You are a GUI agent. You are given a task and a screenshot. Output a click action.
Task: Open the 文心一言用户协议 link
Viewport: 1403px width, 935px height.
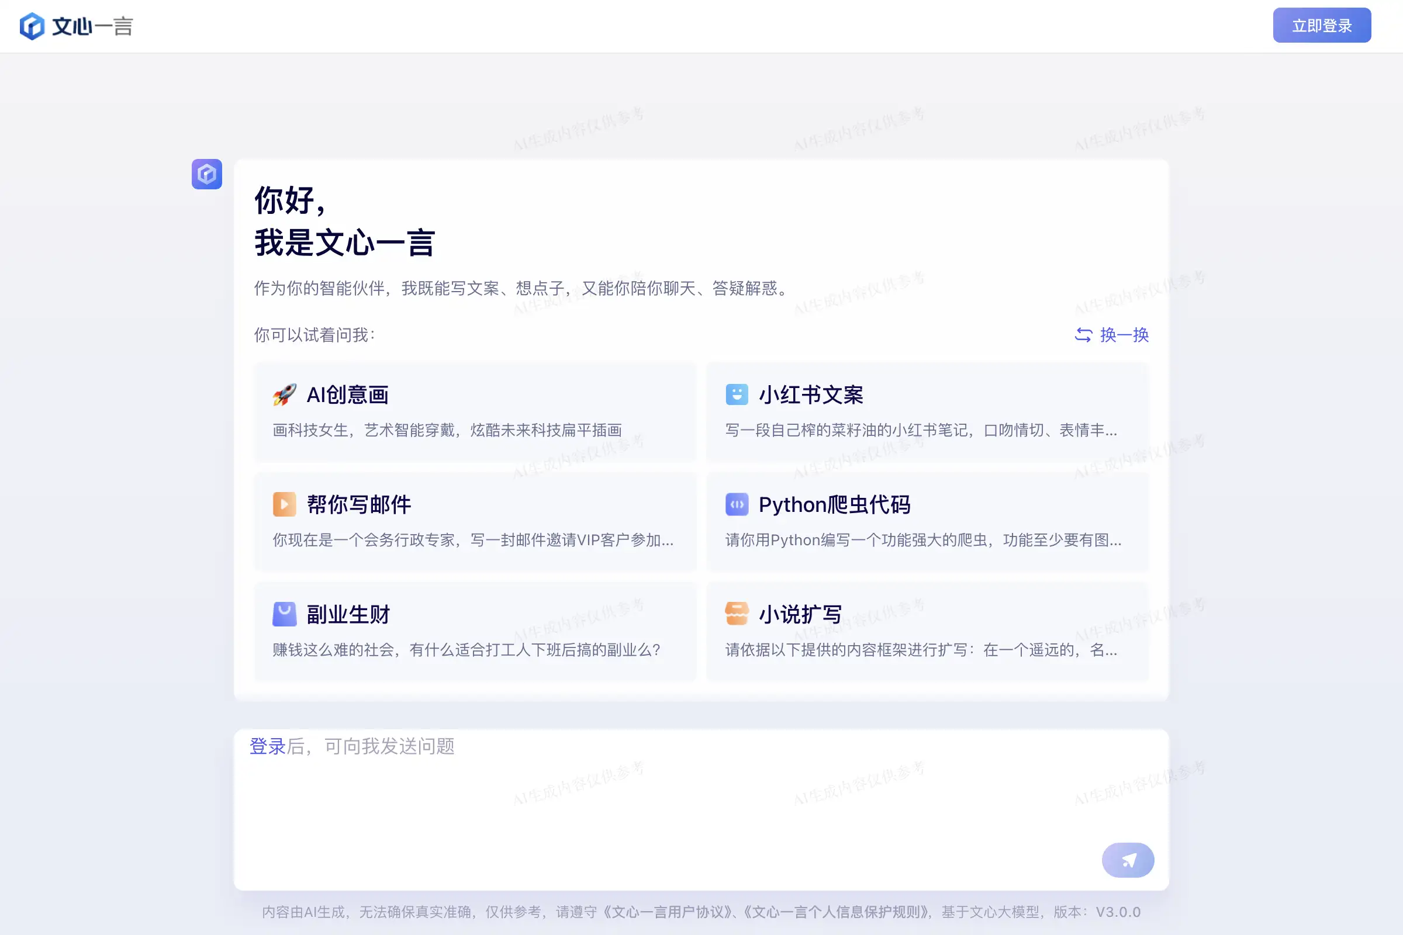click(x=668, y=912)
